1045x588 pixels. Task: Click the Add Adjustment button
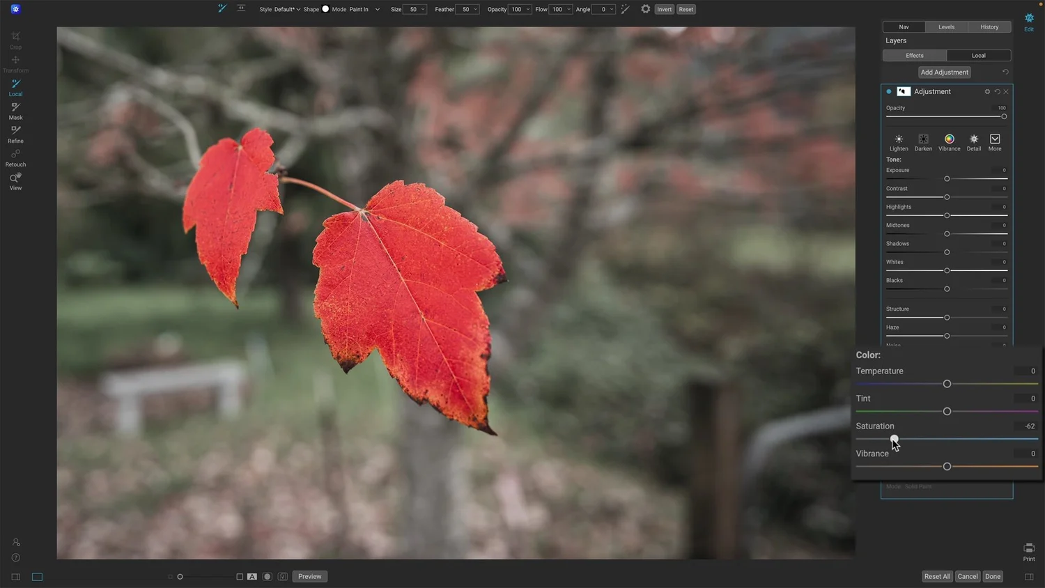944,72
